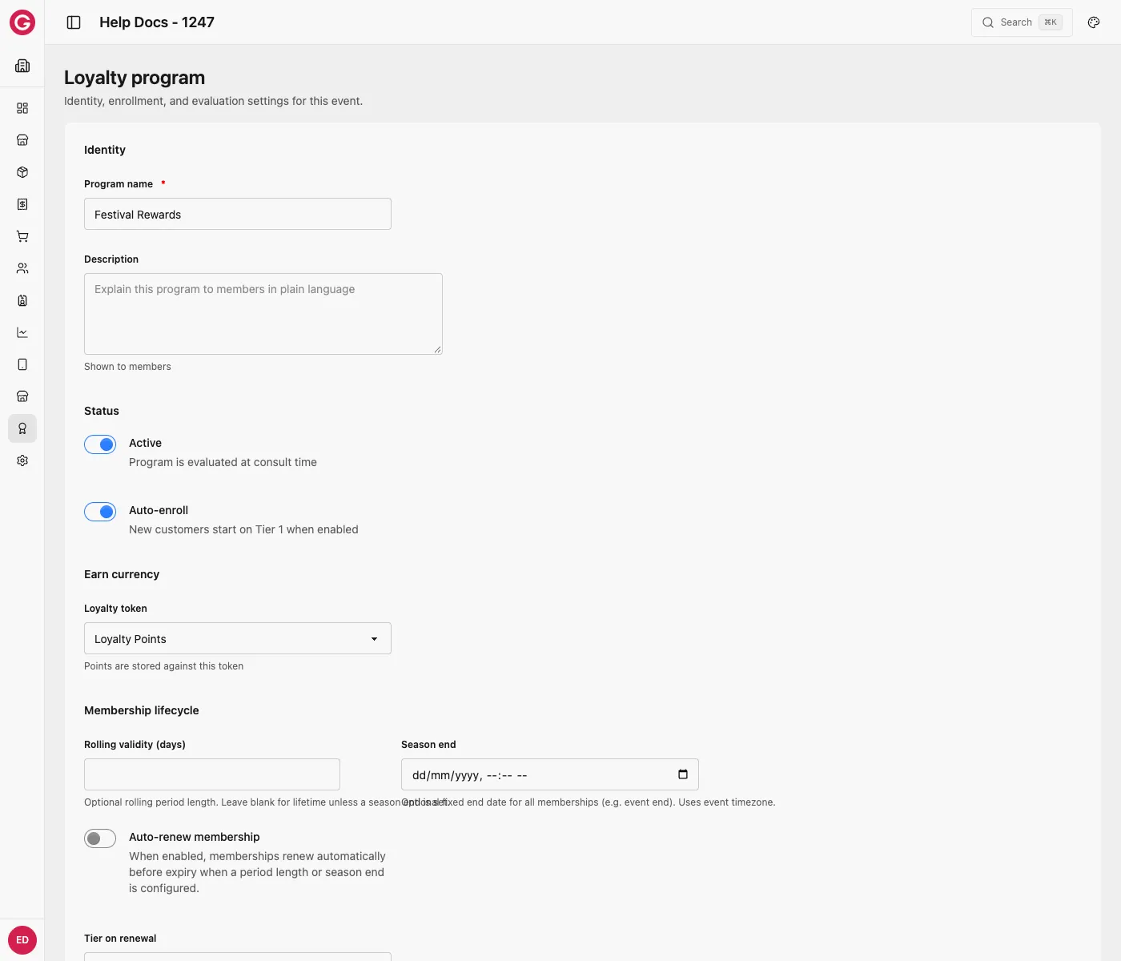Turn off the Active status toggle
Screen dimensions: 1121x961
[x=100, y=444]
